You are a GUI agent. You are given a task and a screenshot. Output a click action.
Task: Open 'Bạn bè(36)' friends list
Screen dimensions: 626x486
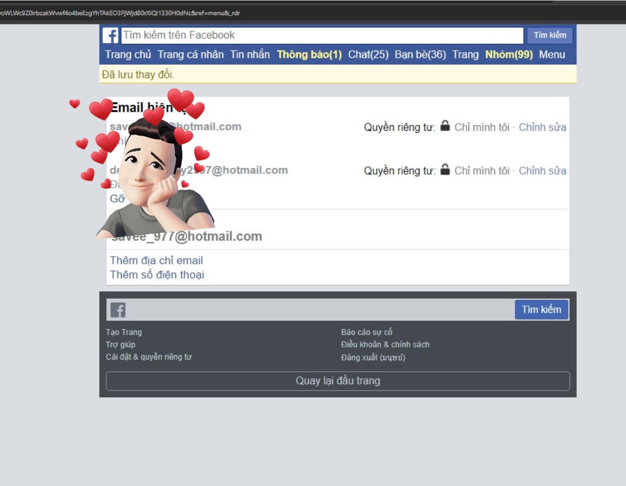(420, 55)
